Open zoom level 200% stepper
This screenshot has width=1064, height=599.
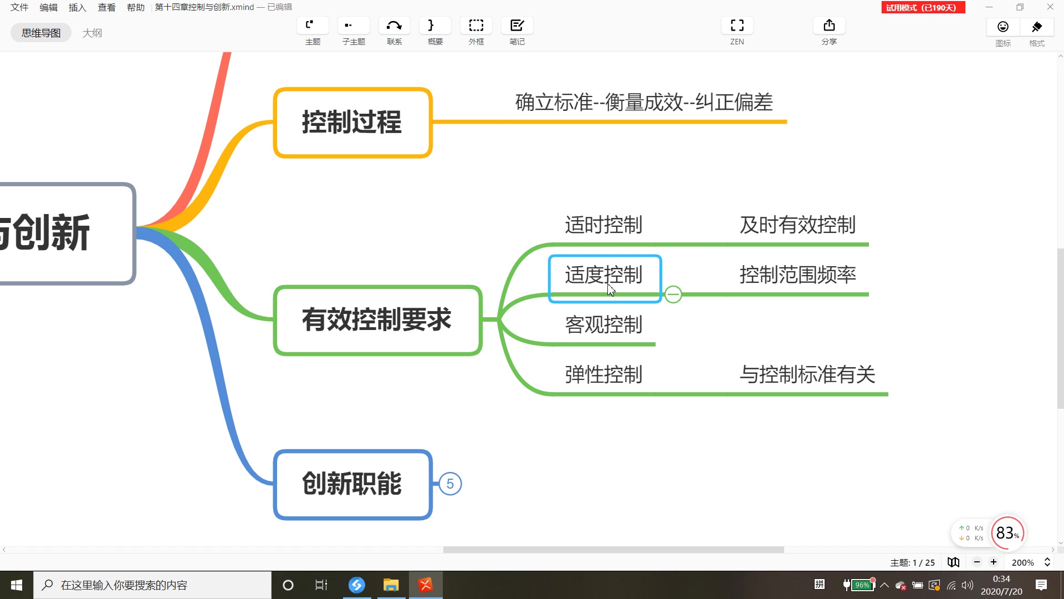(x=1047, y=562)
